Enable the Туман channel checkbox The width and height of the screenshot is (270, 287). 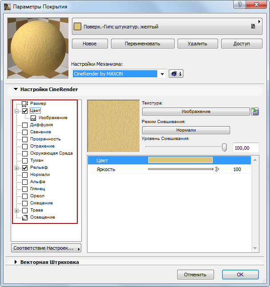(25, 161)
